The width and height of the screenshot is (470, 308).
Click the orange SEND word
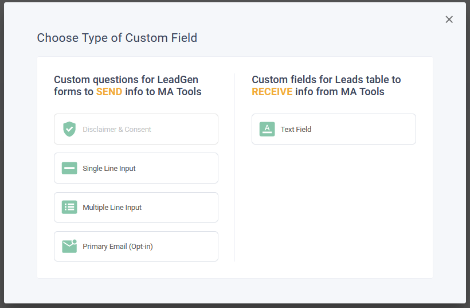tap(109, 92)
